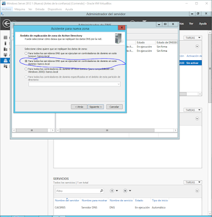Click the Server Manager vertical scrollbar
212x217 pixels.
pos(210,69)
